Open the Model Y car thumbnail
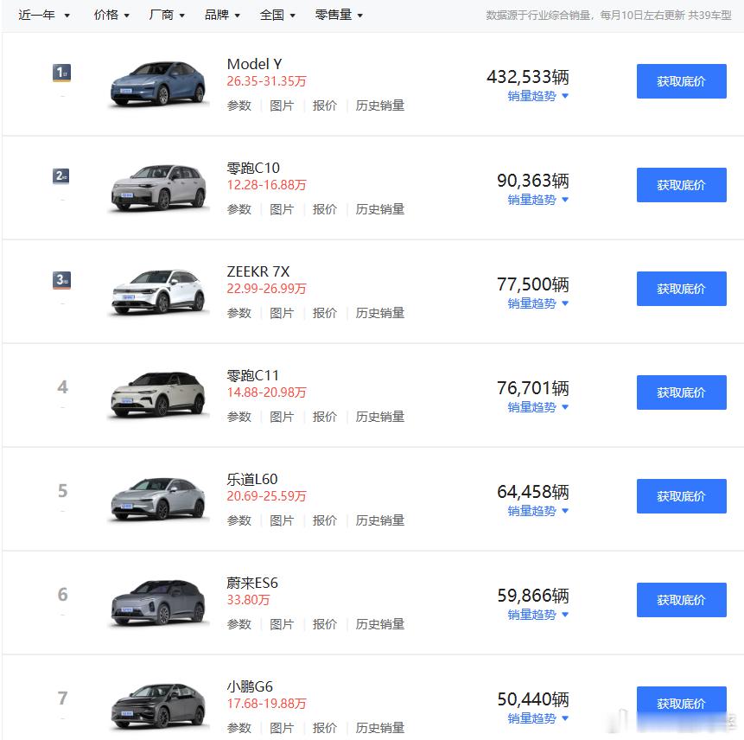Screen dimensions: 744x740 point(159,84)
